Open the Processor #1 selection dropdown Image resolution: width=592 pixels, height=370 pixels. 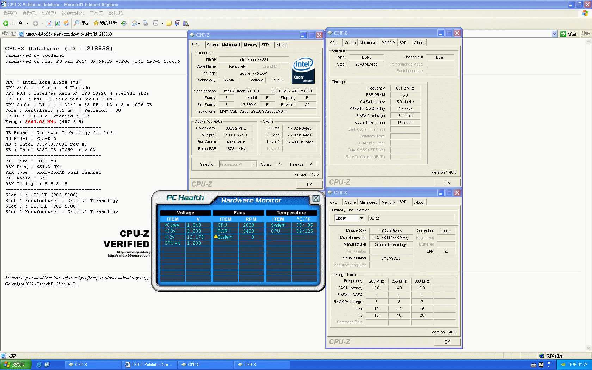click(x=254, y=164)
